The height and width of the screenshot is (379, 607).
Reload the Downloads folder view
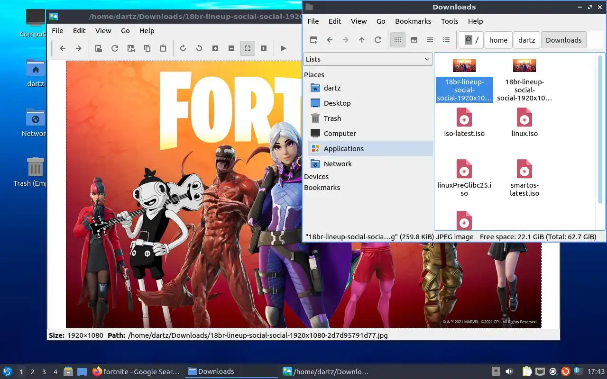tap(378, 40)
